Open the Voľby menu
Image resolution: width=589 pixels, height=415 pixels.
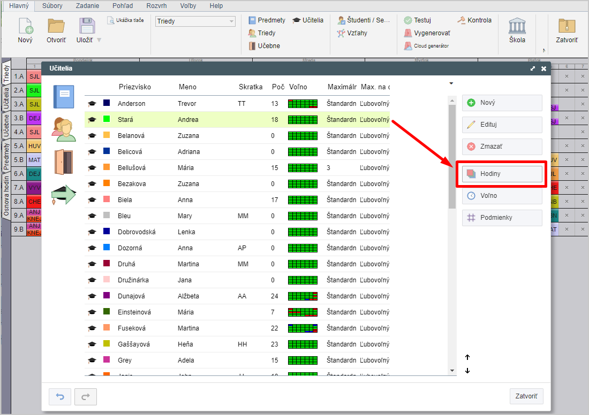coord(188,6)
